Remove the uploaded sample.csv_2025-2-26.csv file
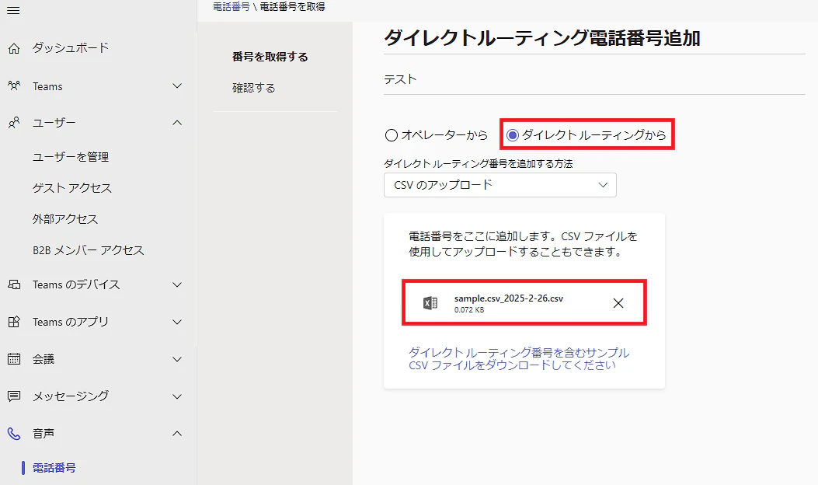 click(x=618, y=303)
